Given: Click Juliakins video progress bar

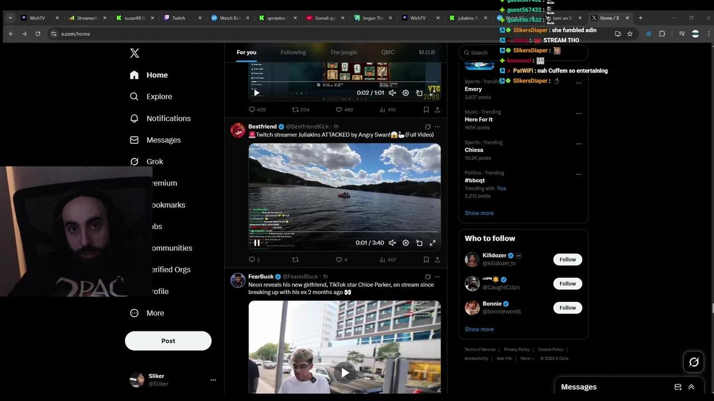Looking at the screenshot, I should coord(344,232).
